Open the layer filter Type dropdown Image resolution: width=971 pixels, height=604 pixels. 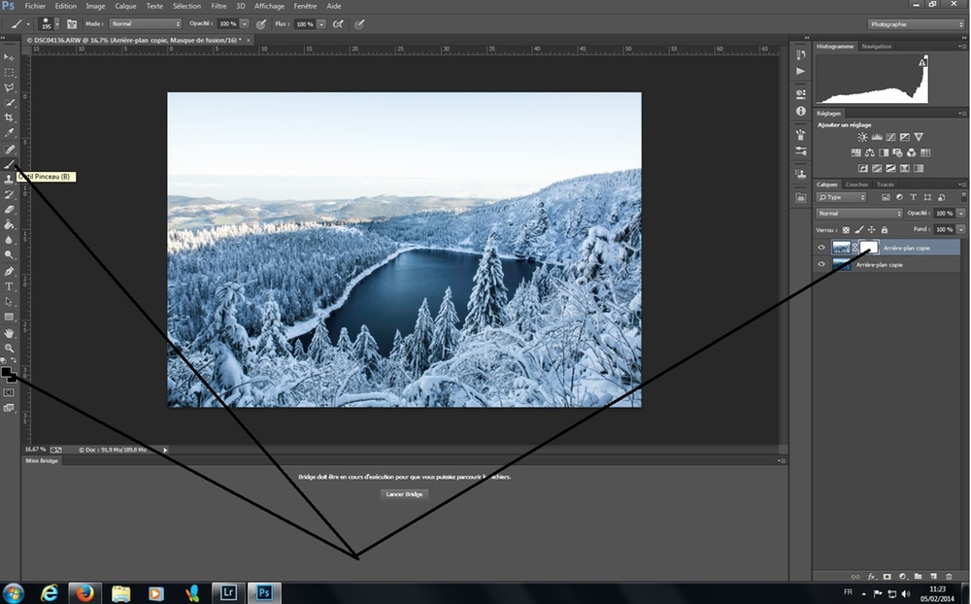(841, 197)
